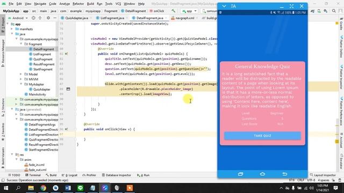
Task: Open File Explorer from the taskbar
Action: 31,188
